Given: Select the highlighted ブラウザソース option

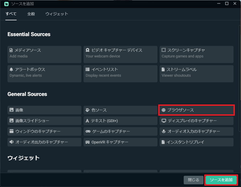Looking at the screenshot, I should 196,110.
